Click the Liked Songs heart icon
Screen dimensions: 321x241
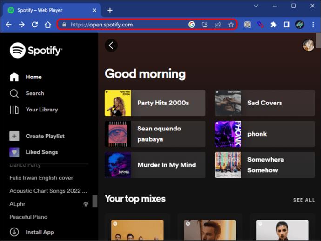click(x=14, y=152)
